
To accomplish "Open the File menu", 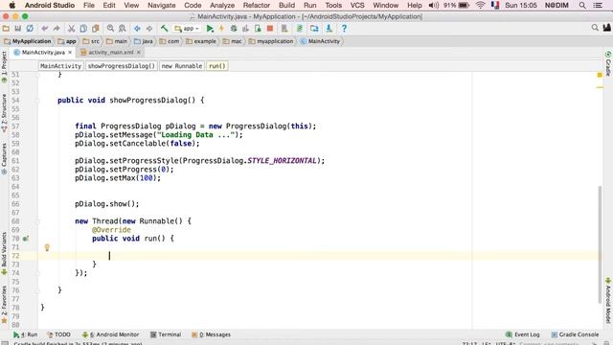I will 89,5.
